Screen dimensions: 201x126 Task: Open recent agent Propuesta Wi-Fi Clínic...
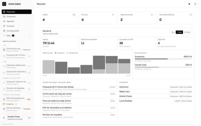point(17,56)
